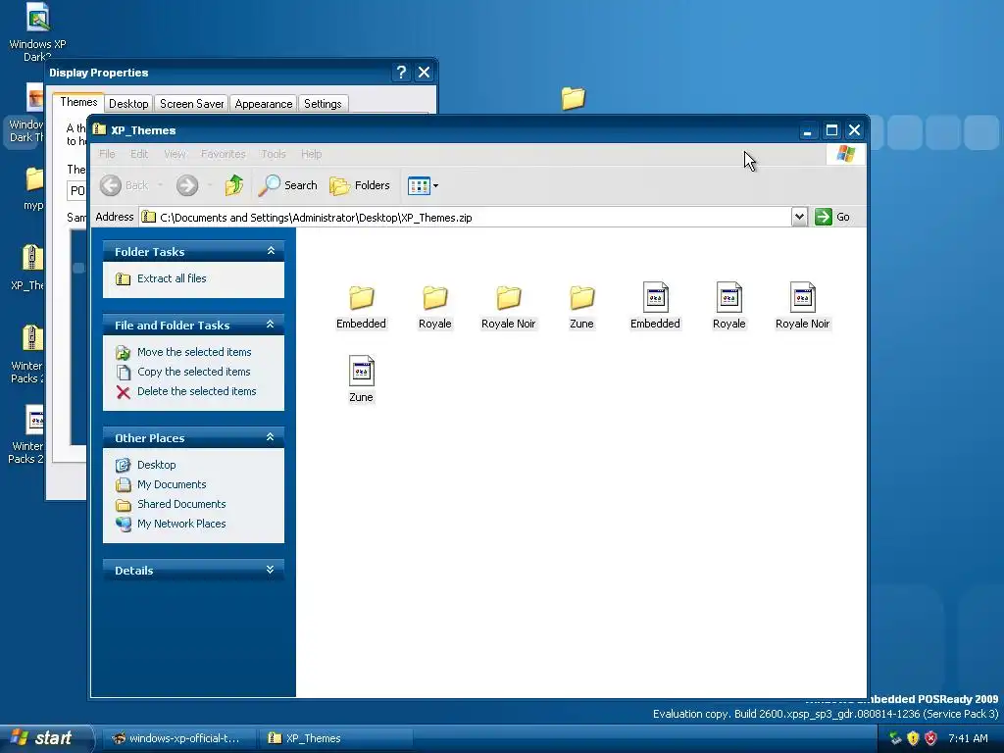Open the Embedded folder in XP_Themes
The height and width of the screenshot is (753, 1004).
(361, 306)
